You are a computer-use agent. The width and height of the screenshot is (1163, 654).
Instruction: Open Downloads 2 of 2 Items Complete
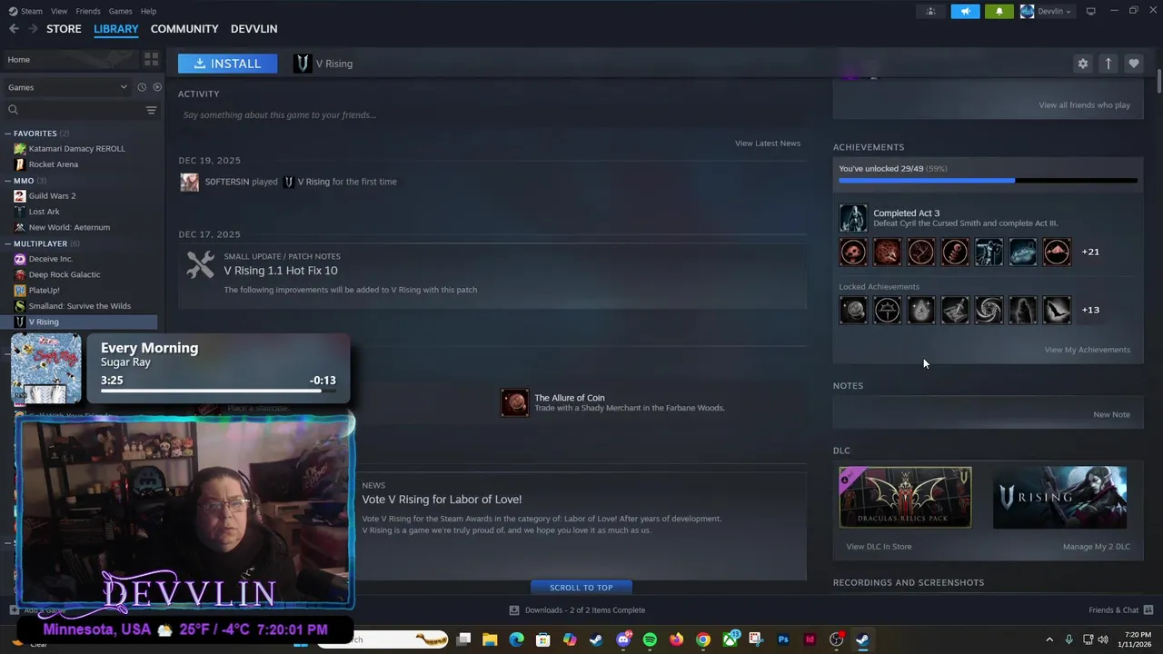pyautogui.click(x=577, y=610)
